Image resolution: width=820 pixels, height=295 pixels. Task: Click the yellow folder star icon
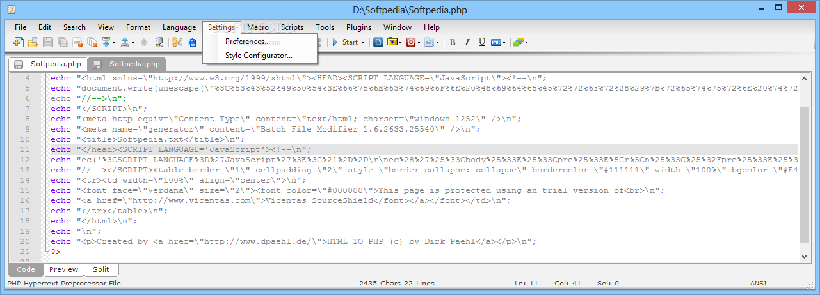tap(392, 42)
